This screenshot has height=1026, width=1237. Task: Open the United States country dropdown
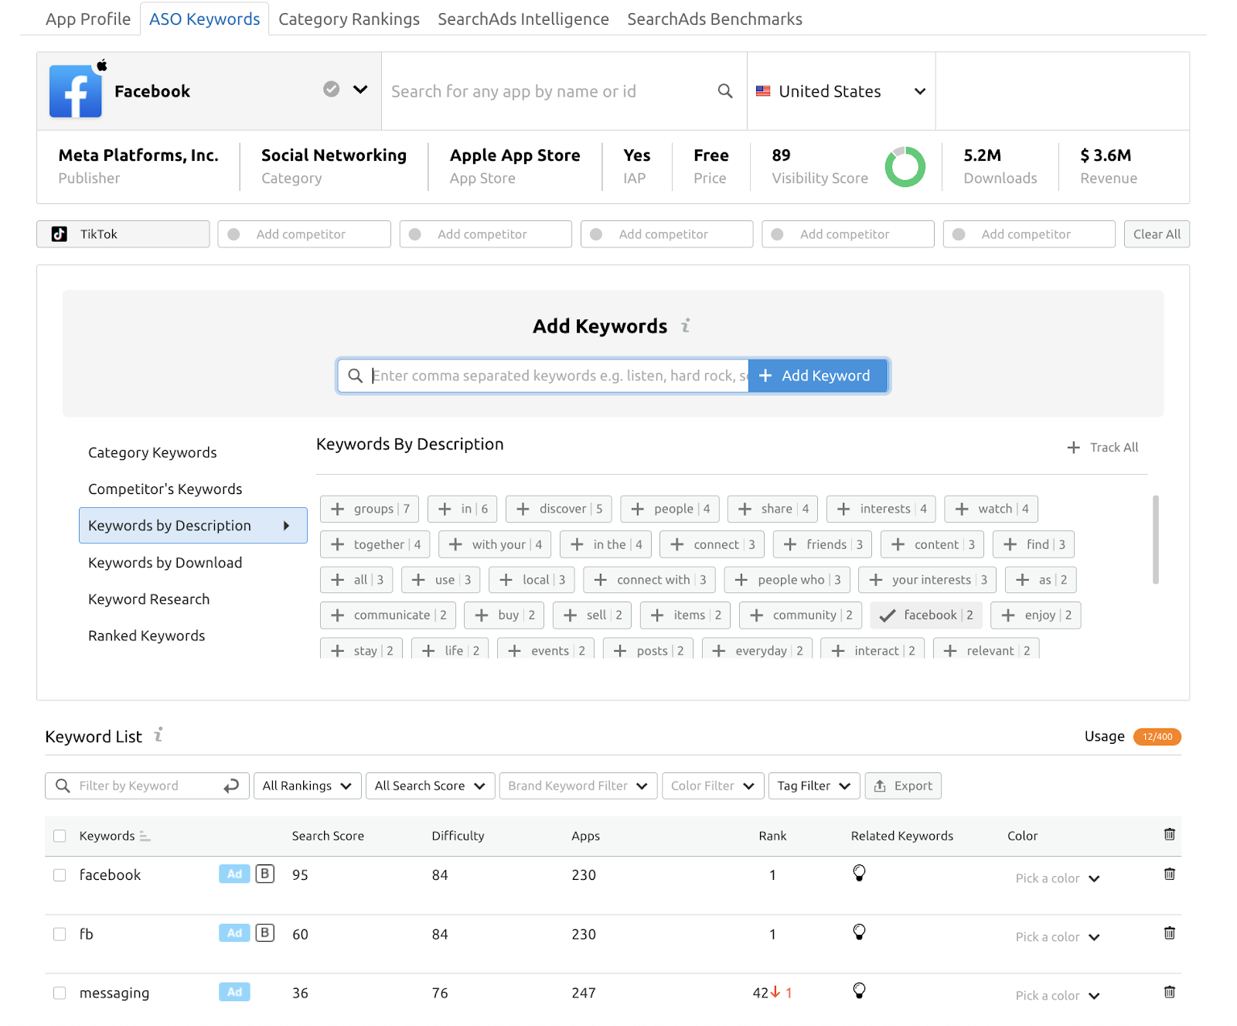840,90
